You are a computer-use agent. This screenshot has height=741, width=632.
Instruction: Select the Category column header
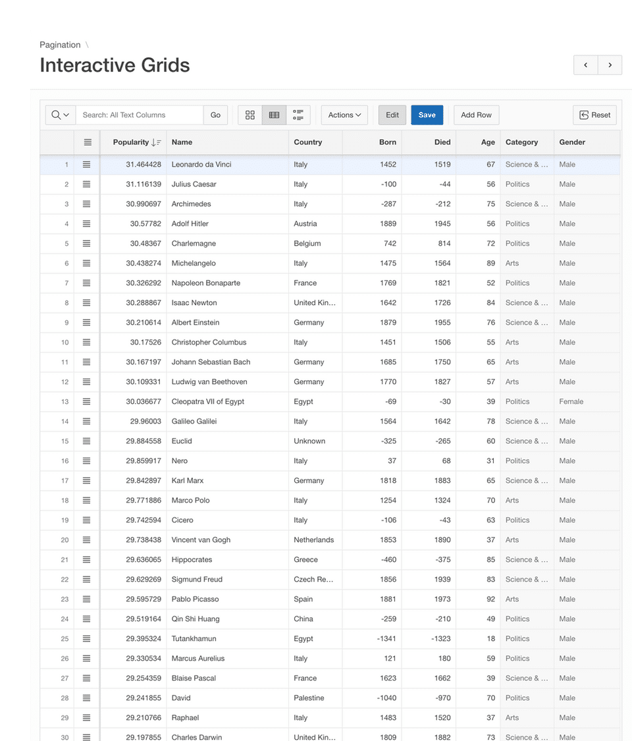point(521,142)
